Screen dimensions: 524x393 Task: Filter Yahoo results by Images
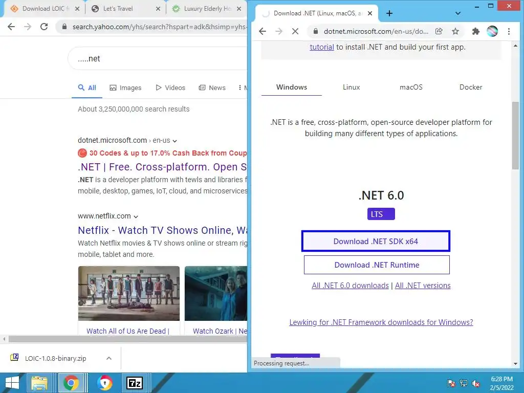(125, 88)
